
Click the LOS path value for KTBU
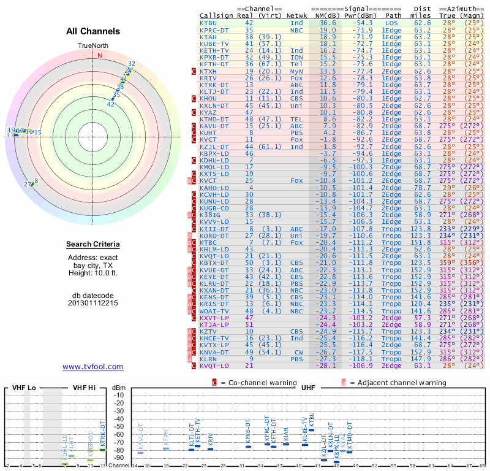(x=391, y=23)
